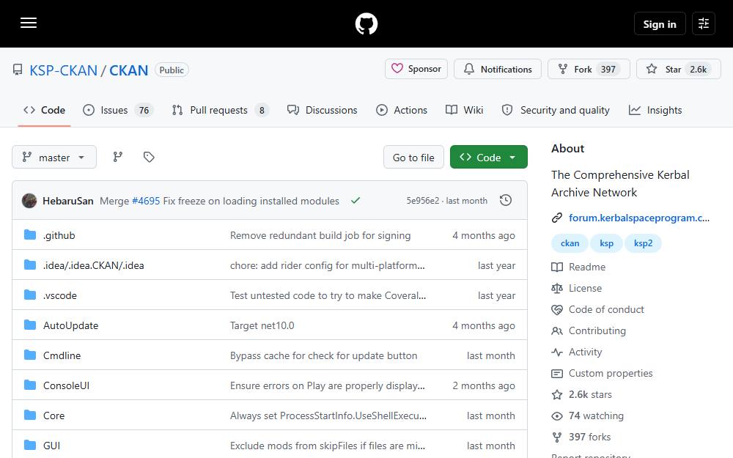Open Custom properties link
The image size is (733, 458).
pyautogui.click(x=602, y=374)
